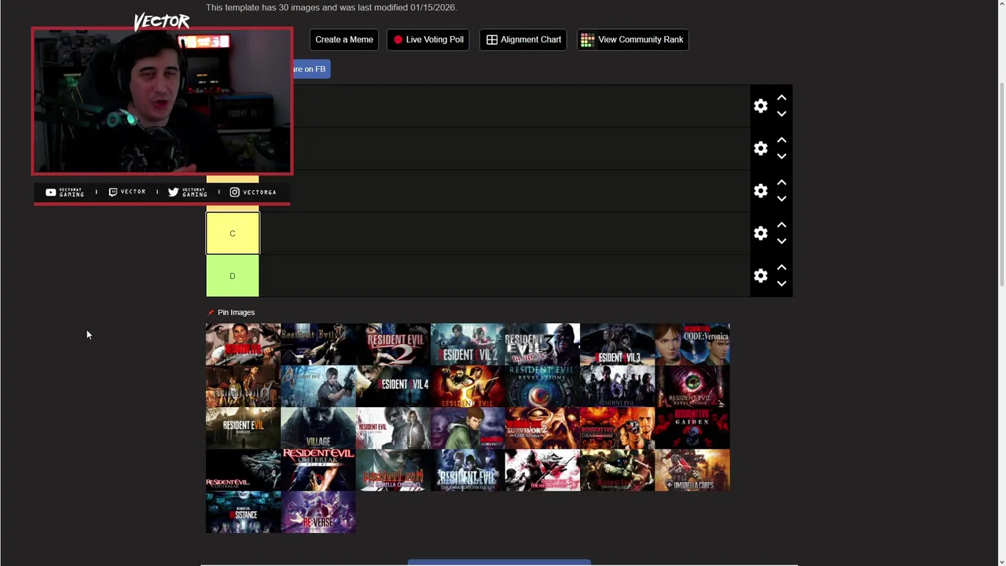Viewport: 1006px width, 566px height.
Task: Click the blue share on FB button
Action: pos(310,69)
